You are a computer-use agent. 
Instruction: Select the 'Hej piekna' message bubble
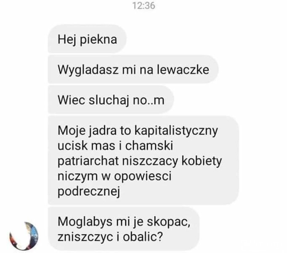(x=87, y=39)
